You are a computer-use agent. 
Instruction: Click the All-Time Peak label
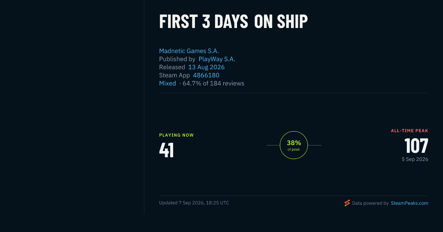coord(409,131)
